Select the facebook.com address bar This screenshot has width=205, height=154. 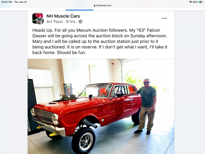click(x=102, y=5)
